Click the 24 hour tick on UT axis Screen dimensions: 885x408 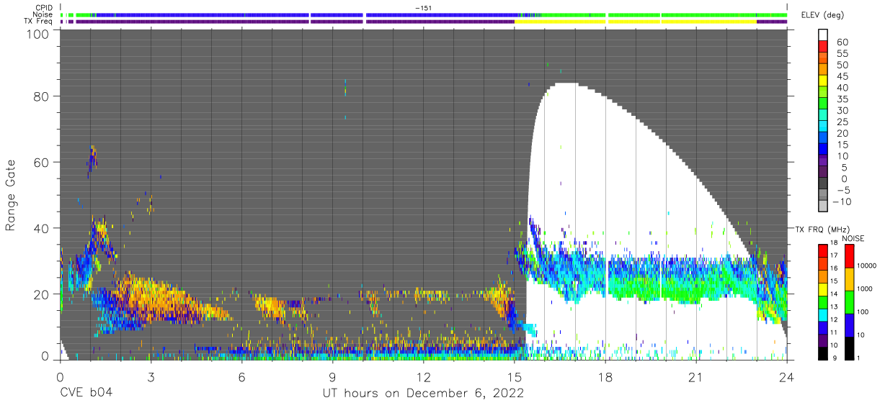(x=787, y=377)
